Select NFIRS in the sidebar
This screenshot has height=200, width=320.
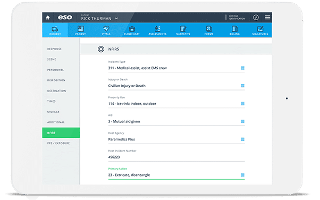tap(61, 133)
